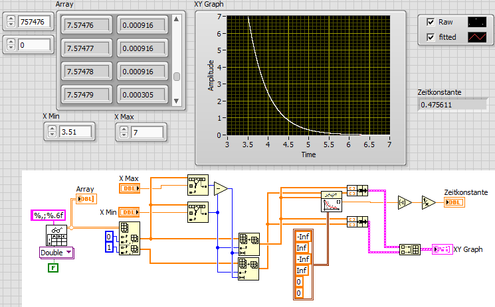Open the Raw plot color swatch
The image size is (495, 307).
click(x=477, y=22)
